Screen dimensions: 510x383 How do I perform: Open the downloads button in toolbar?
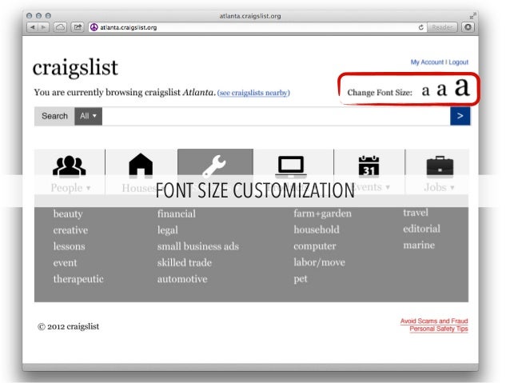[468, 27]
